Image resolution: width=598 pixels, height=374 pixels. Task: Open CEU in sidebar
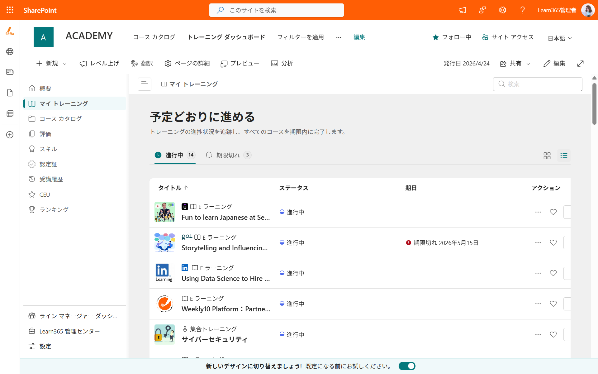[75, 194]
